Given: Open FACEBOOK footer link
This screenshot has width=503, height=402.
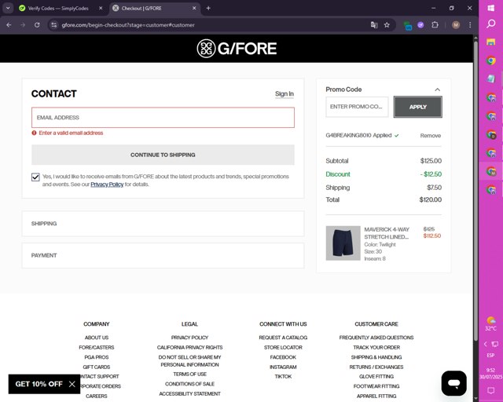Looking at the screenshot, I should [x=283, y=357].
